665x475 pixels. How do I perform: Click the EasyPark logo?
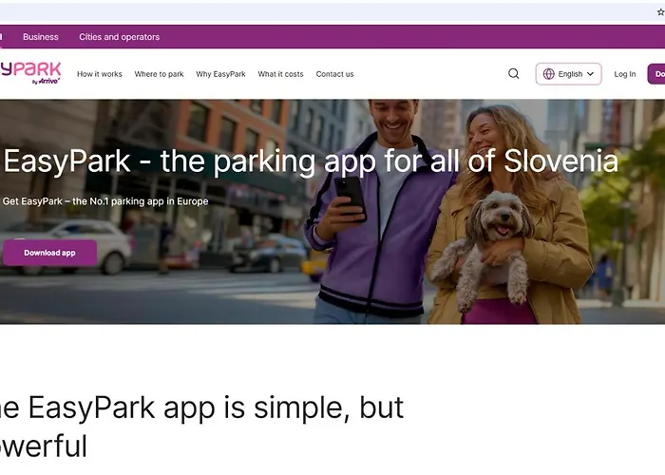[30, 73]
